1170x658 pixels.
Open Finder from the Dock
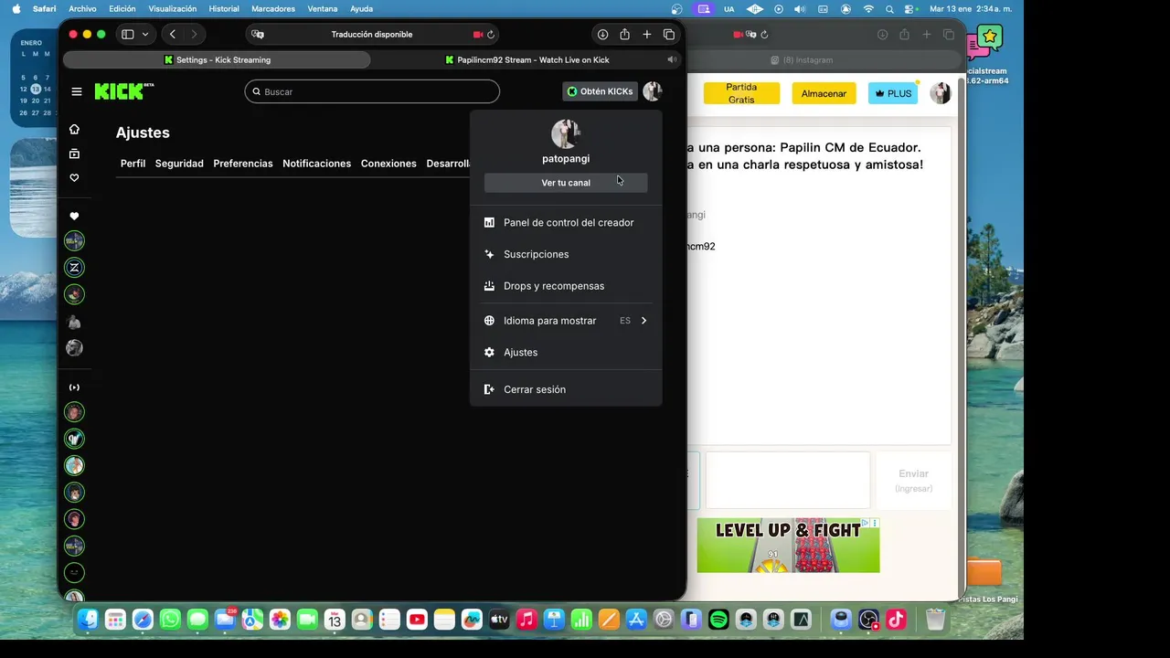coord(88,620)
